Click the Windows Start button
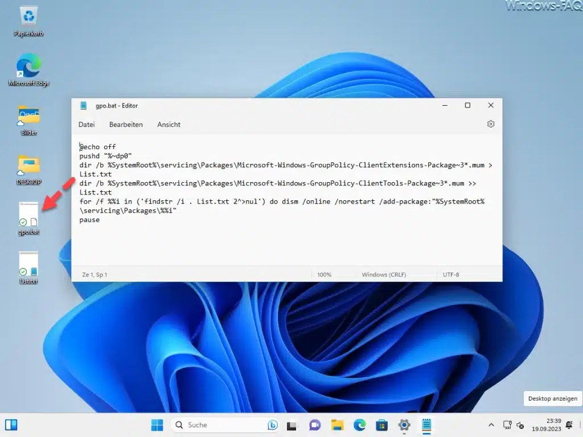Screen dimensions: 583x437 click(157, 424)
